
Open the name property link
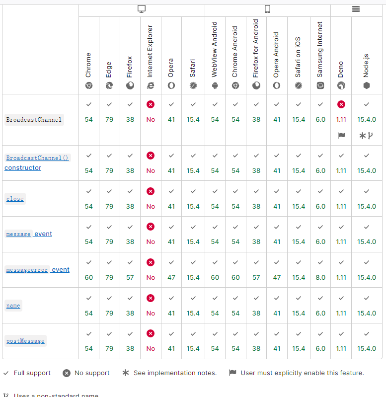pyautogui.click(x=13, y=306)
